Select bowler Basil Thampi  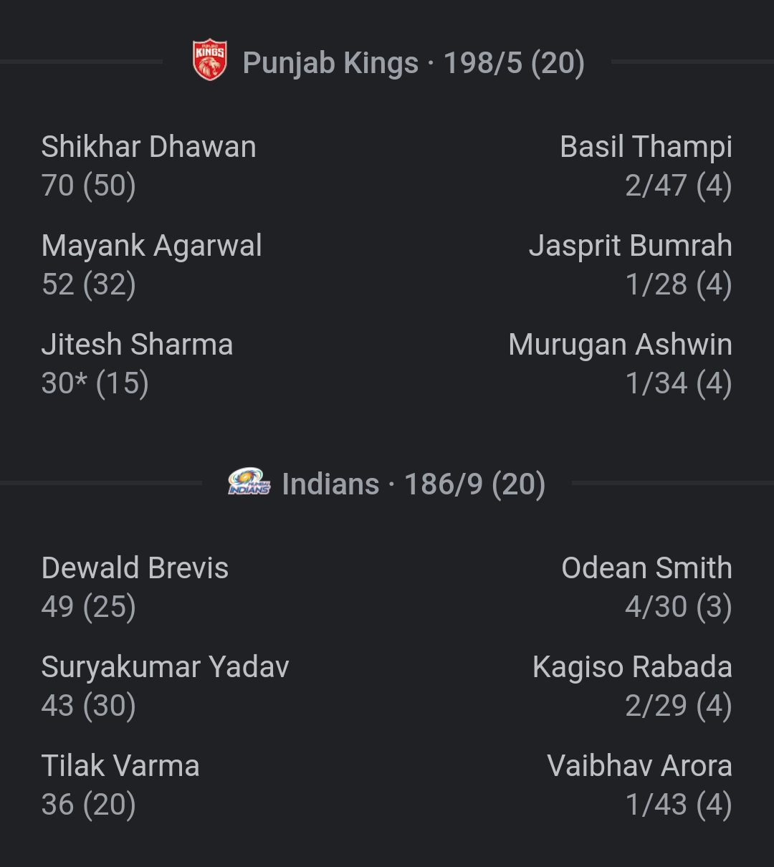pyautogui.click(x=646, y=147)
